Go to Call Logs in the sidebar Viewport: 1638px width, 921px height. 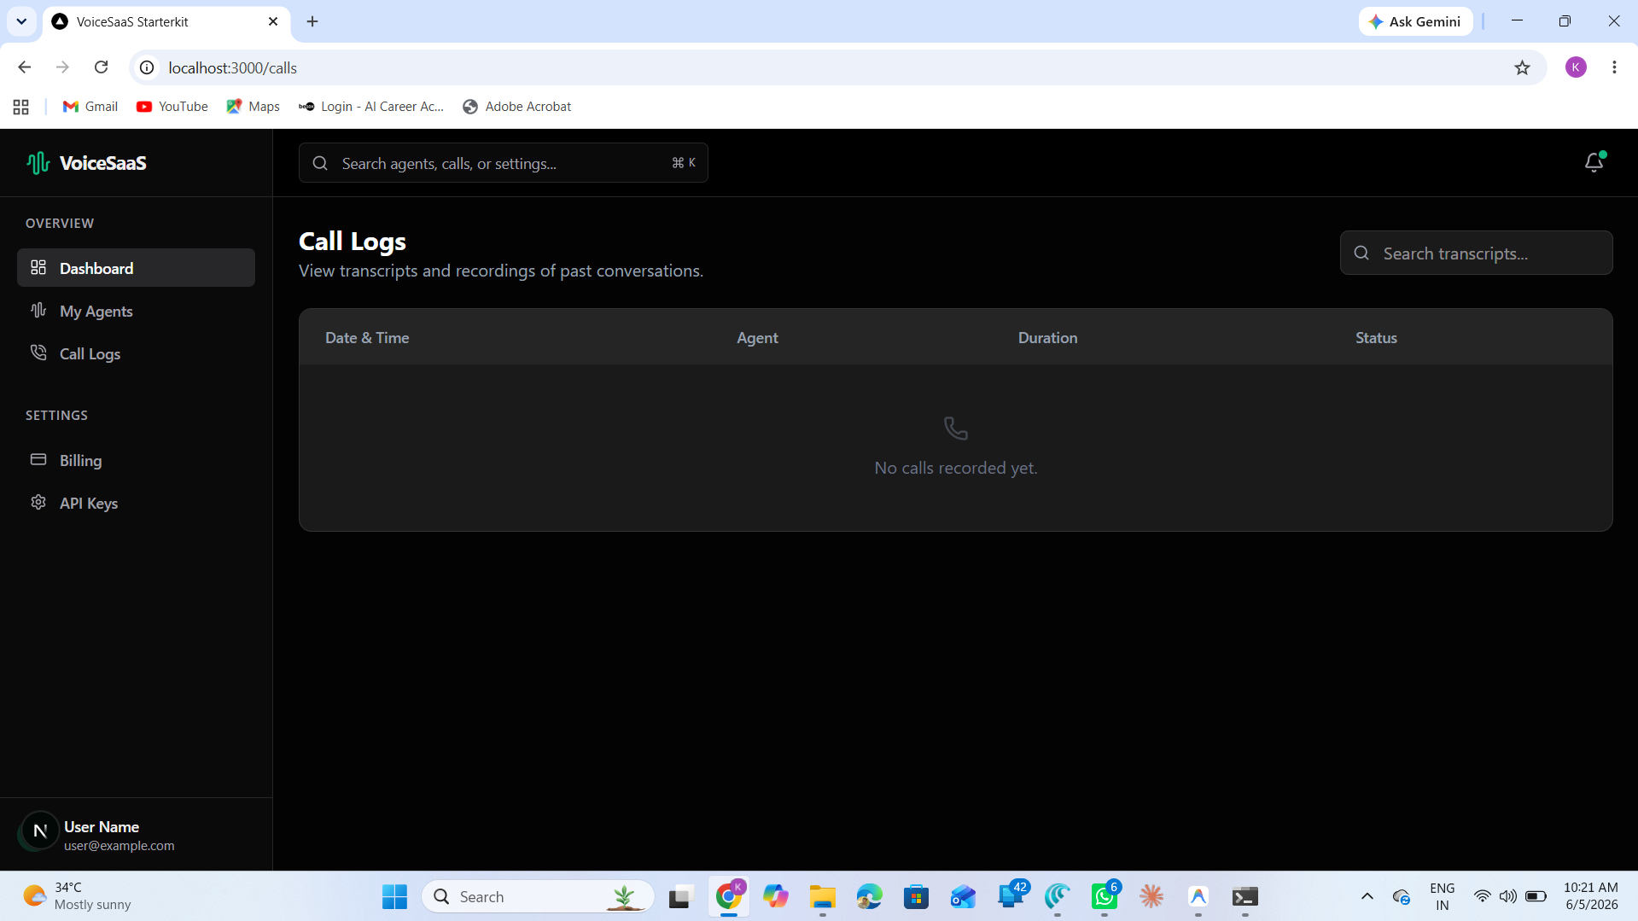coord(136,353)
